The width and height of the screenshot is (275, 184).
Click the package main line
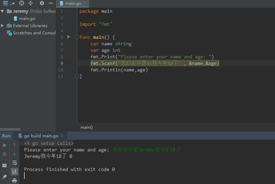pyautogui.click(x=96, y=11)
